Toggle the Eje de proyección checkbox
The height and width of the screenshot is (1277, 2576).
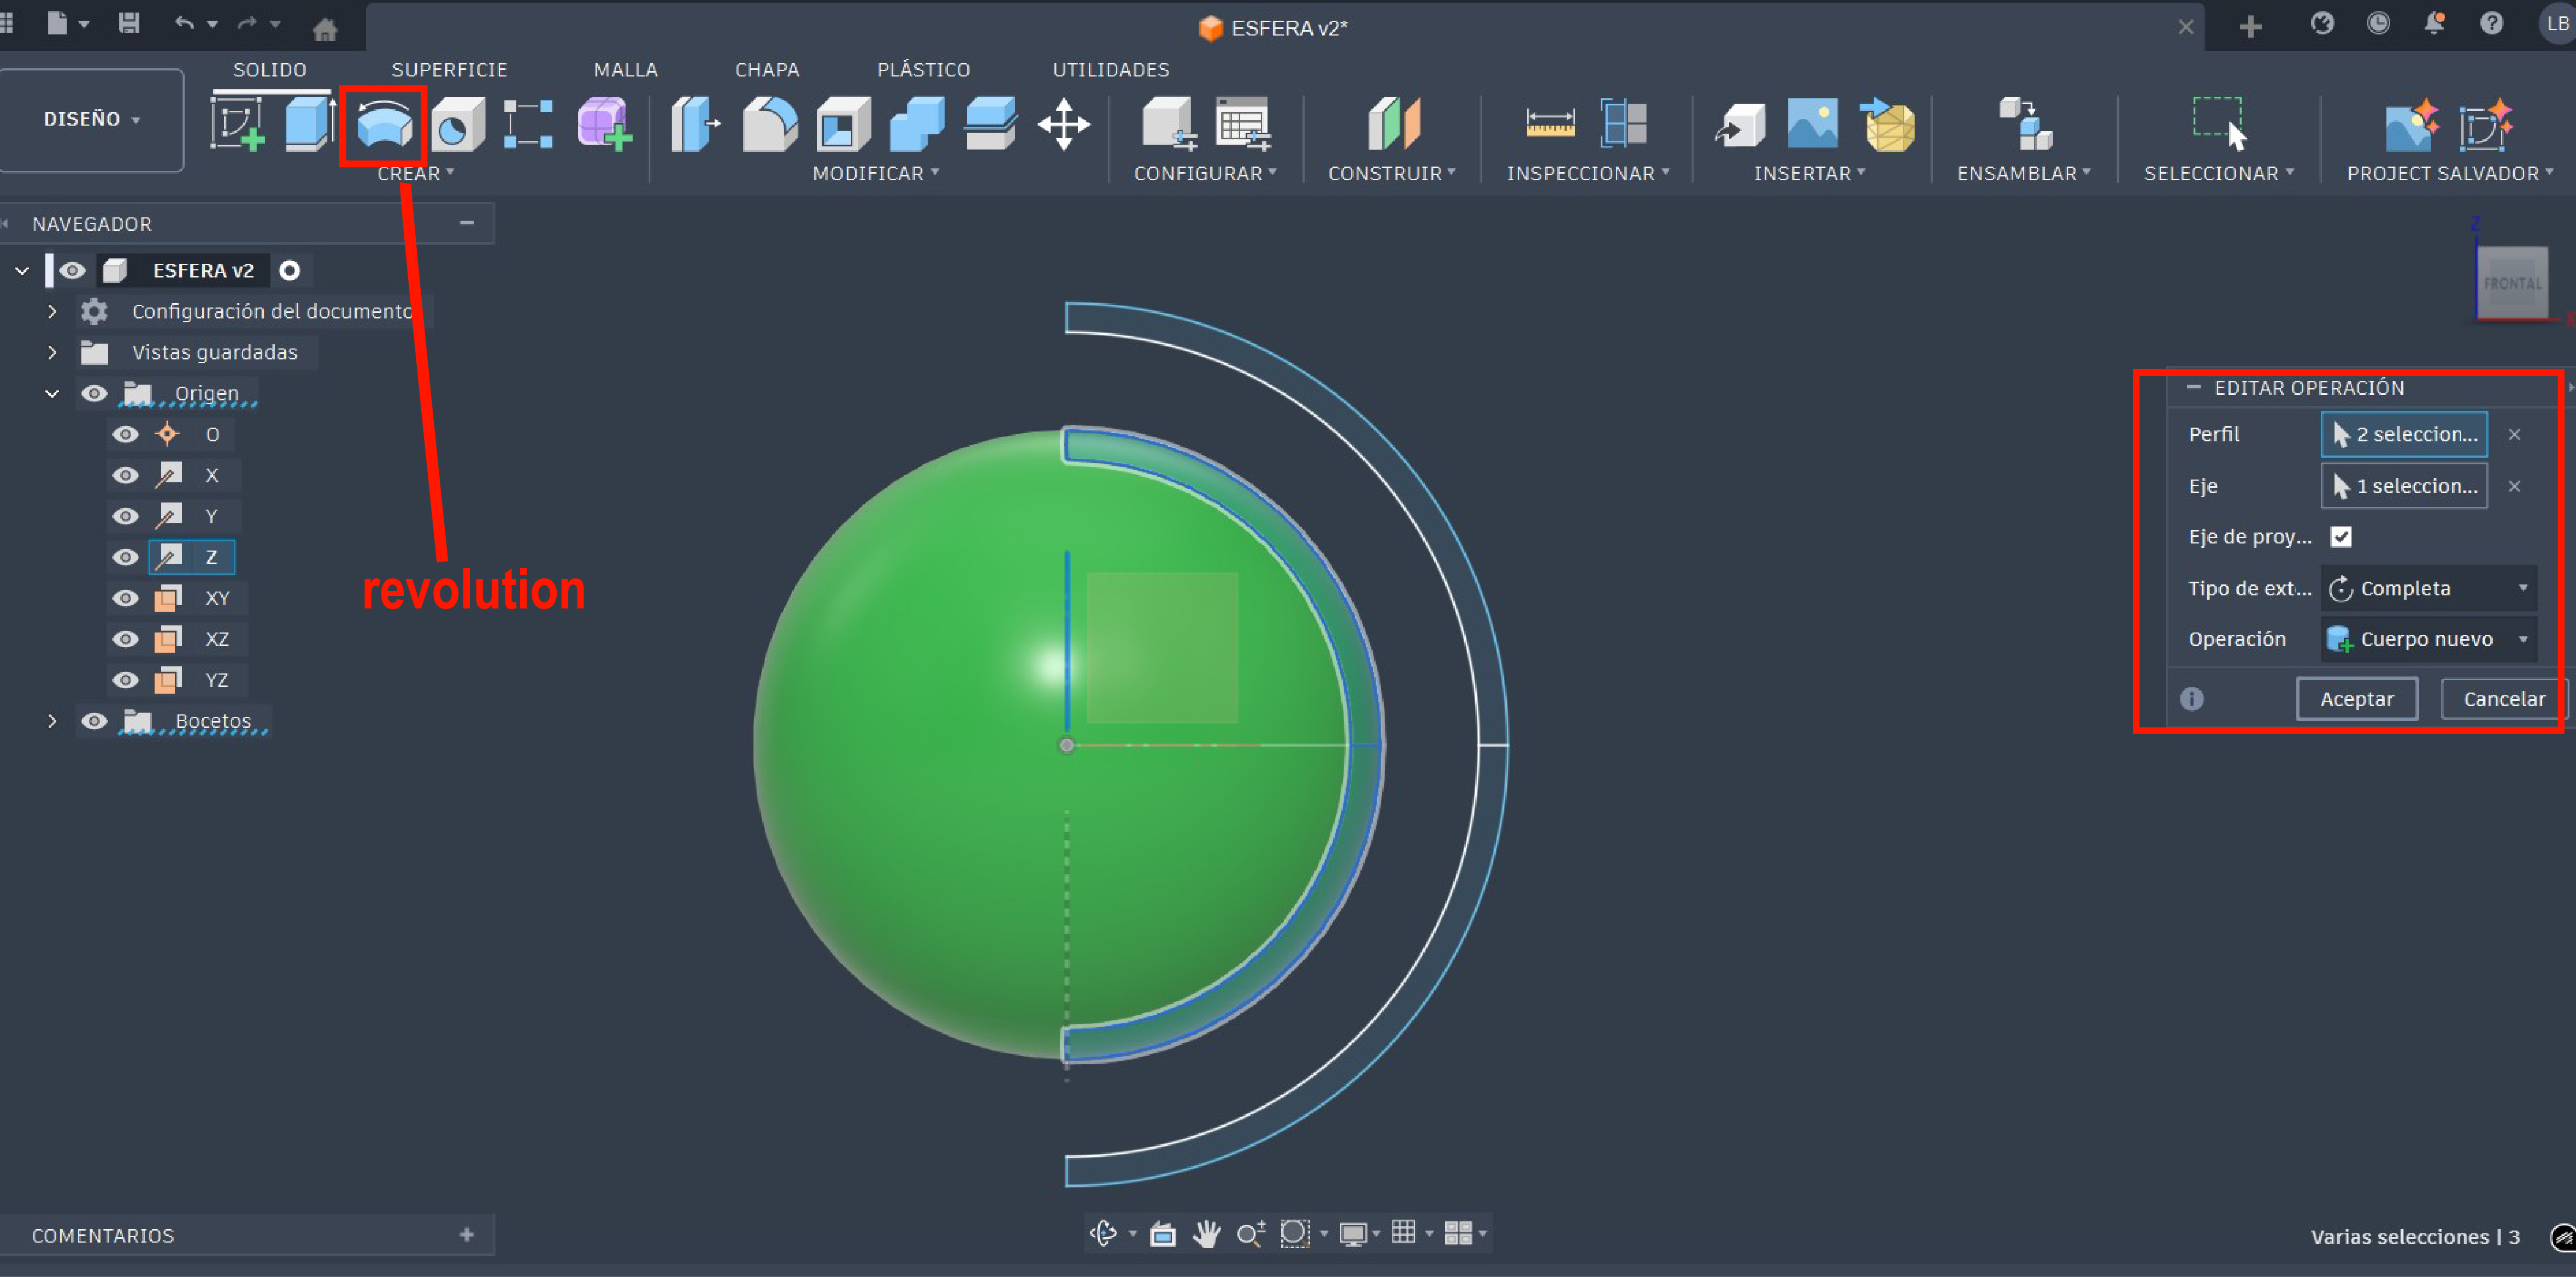[x=2340, y=537]
